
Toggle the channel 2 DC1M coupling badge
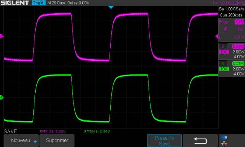tap(238, 46)
